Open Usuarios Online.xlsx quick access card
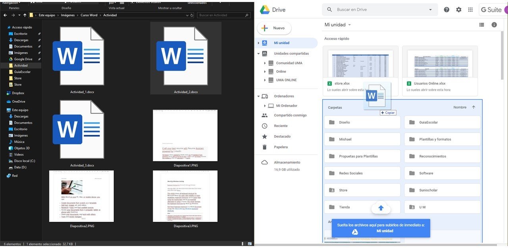508x248 pixels. point(440,71)
